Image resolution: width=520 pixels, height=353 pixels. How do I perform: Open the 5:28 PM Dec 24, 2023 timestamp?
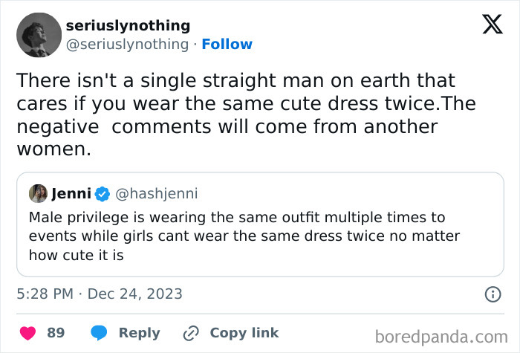click(x=100, y=294)
